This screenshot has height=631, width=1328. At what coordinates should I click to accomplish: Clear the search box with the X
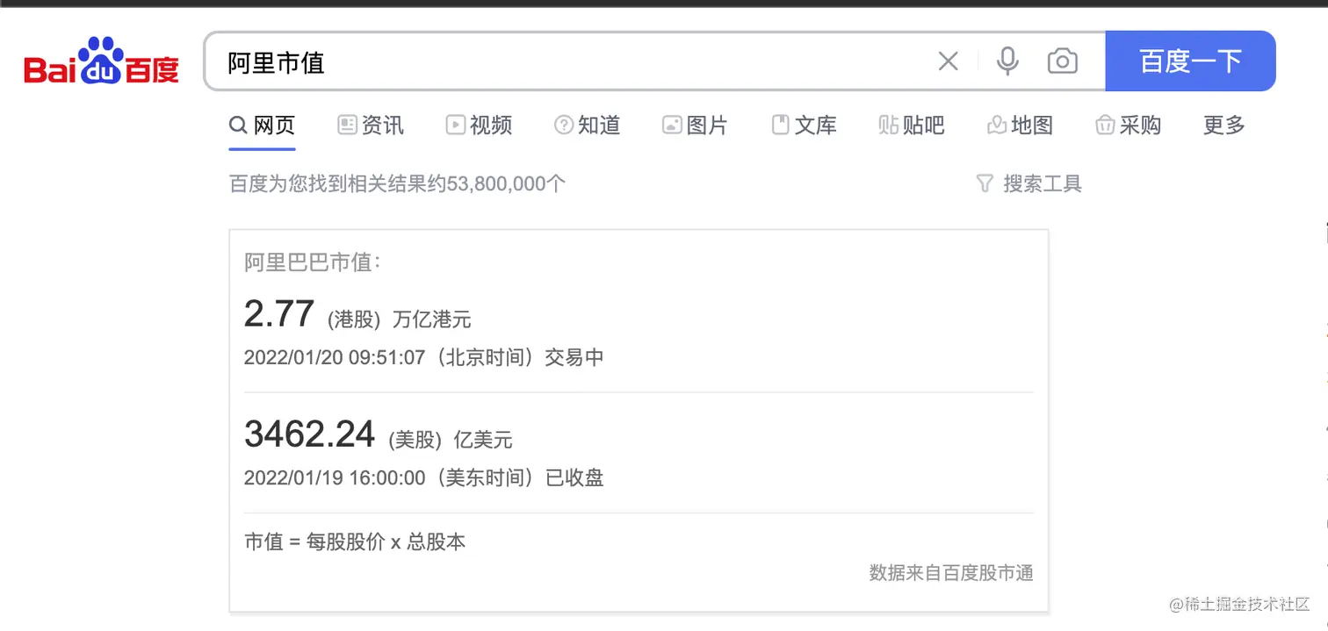click(x=948, y=61)
